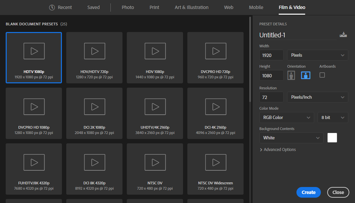This screenshot has height=203, width=355.
Task: Switch to the Art & Illustration tab
Action: (x=191, y=7)
